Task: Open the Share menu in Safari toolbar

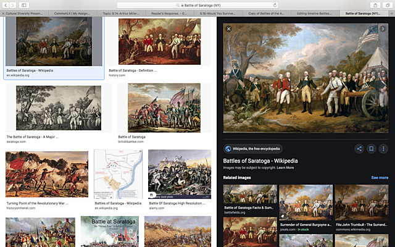Action: point(375,5)
